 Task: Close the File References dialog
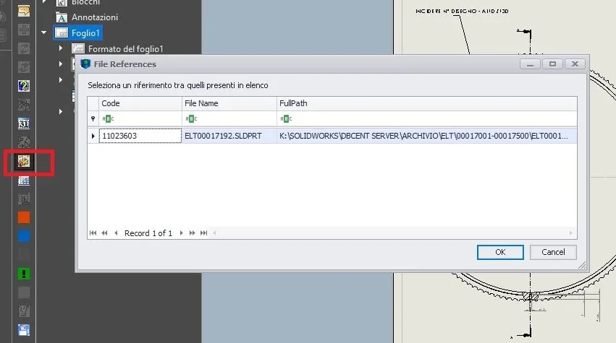[575, 64]
